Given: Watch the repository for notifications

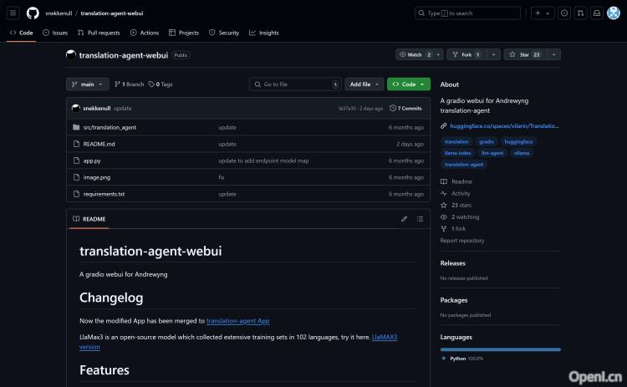Looking at the screenshot, I should coord(413,54).
